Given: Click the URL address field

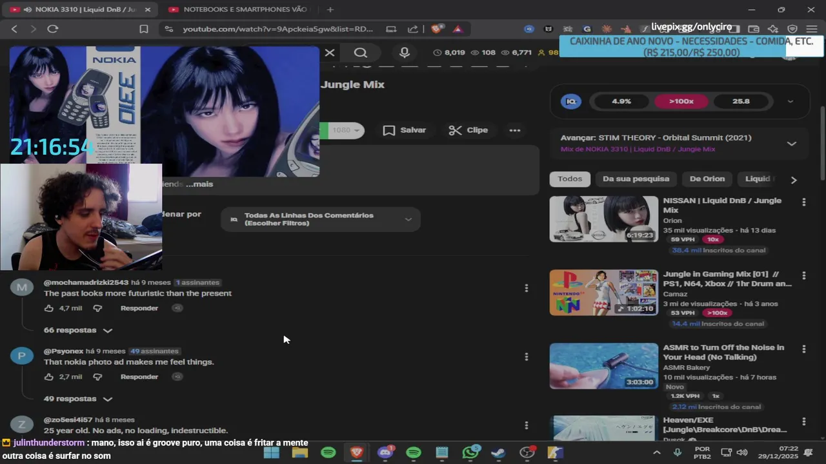Looking at the screenshot, I should 277,29.
